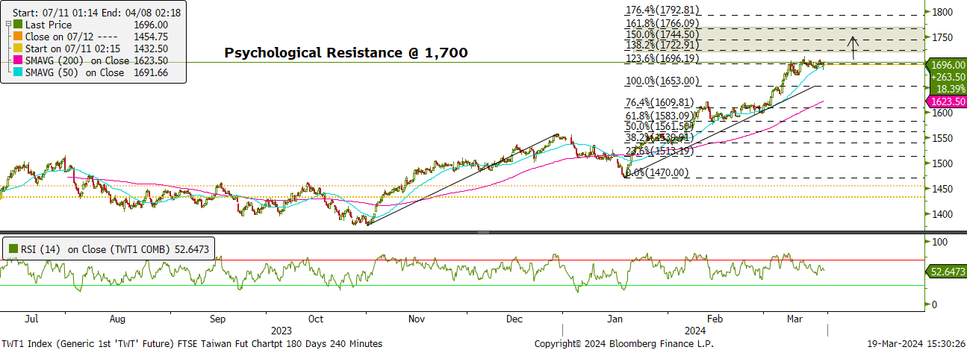Viewport: 967px width, 350px height.
Task: Click the 19-Mar-2024 15:30:26 timestamp
Action: [917, 343]
